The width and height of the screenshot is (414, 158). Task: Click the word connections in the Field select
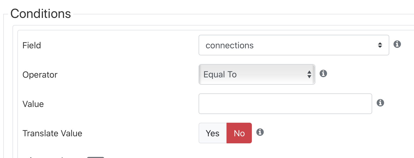pyautogui.click(x=230, y=45)
